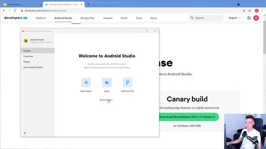Click the search magnifier icon on developers site

click(192, 18)
